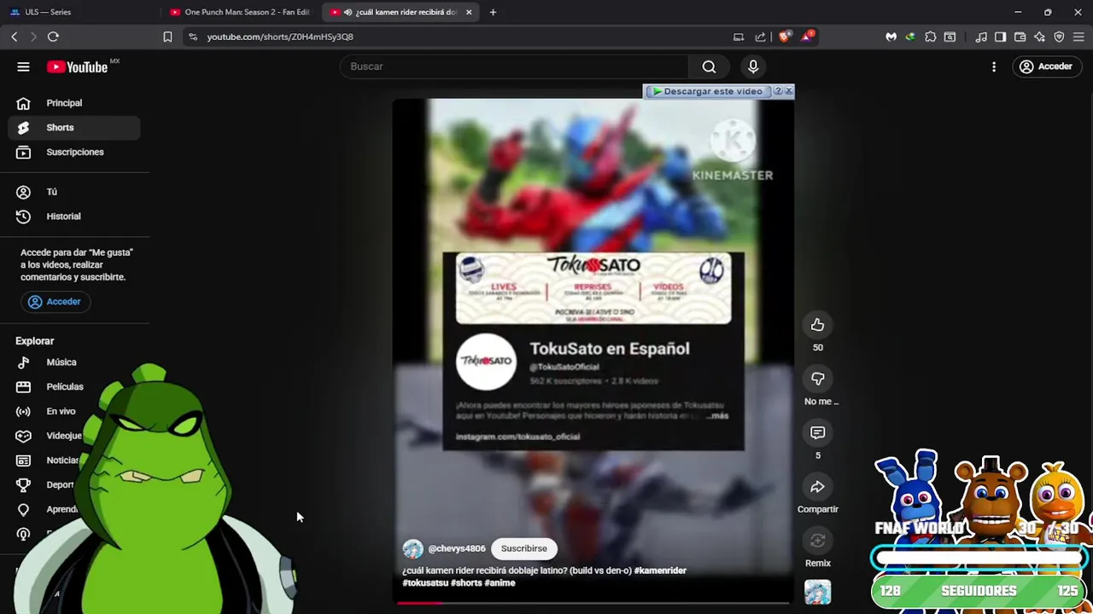Open the YouTube settings three-dot menu

coord(994,67)
